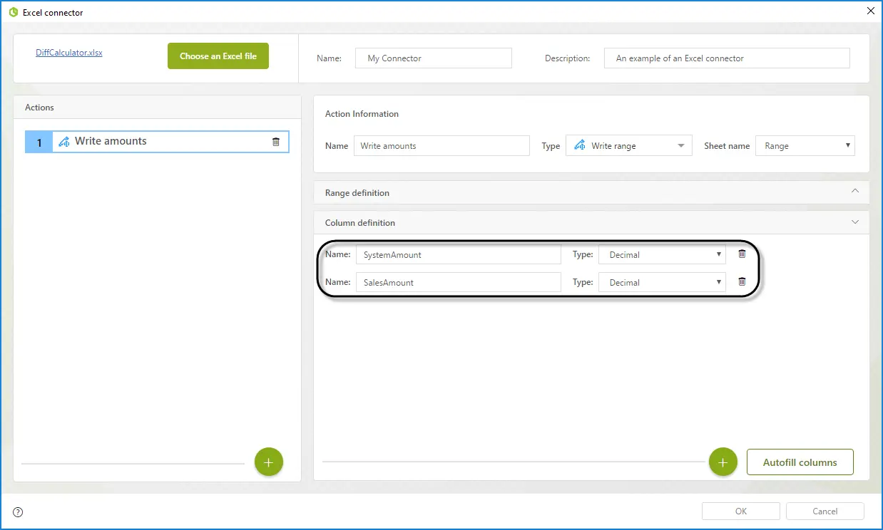
Task: Open help via question mark icon
Action: pos(19,511)
